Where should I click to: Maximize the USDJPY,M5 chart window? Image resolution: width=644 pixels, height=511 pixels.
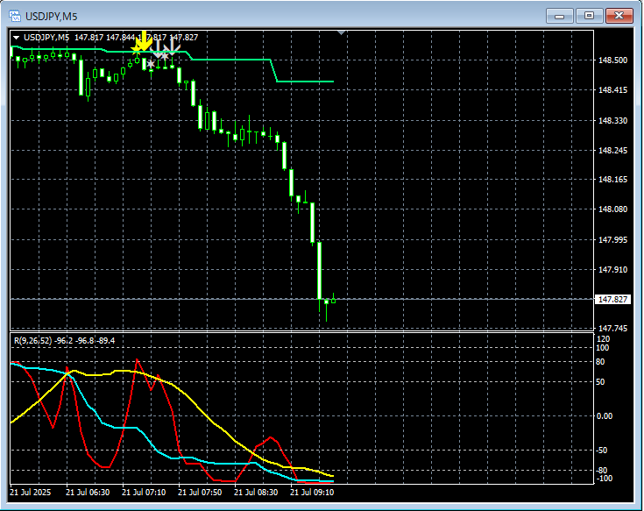pyautogui.click(x=589, y=15)
